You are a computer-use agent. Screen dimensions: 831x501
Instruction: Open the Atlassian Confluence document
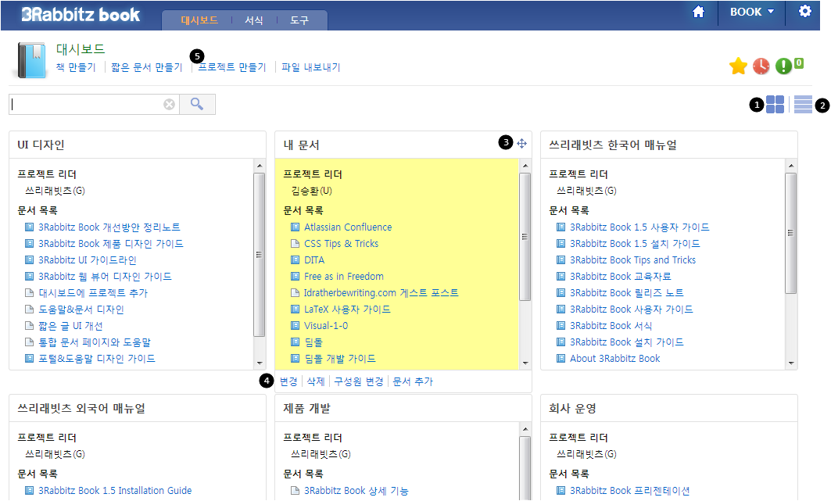pos(348,227)
